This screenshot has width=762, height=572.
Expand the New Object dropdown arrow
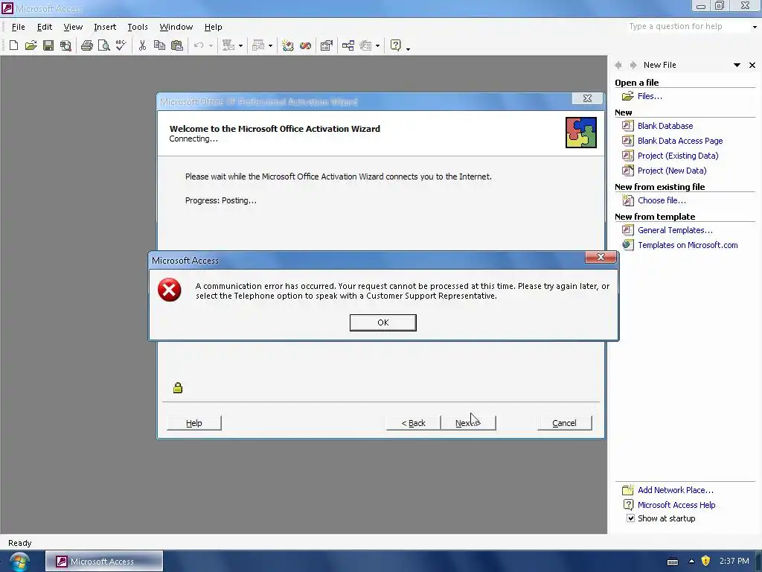pyautogui.click(x=377, y=45)
